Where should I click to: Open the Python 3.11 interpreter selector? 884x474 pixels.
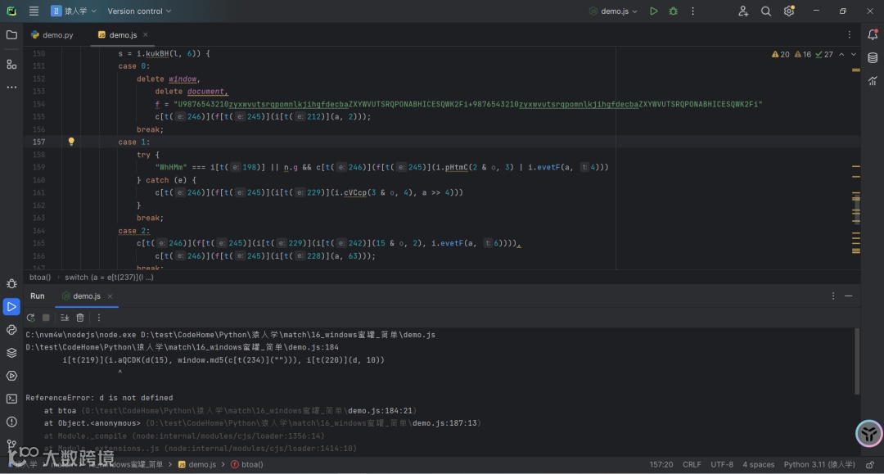819,464
